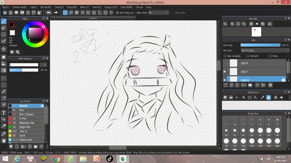Enable circle snap guide
Viewport: 291px width, 163px height.
coord(94,12)
